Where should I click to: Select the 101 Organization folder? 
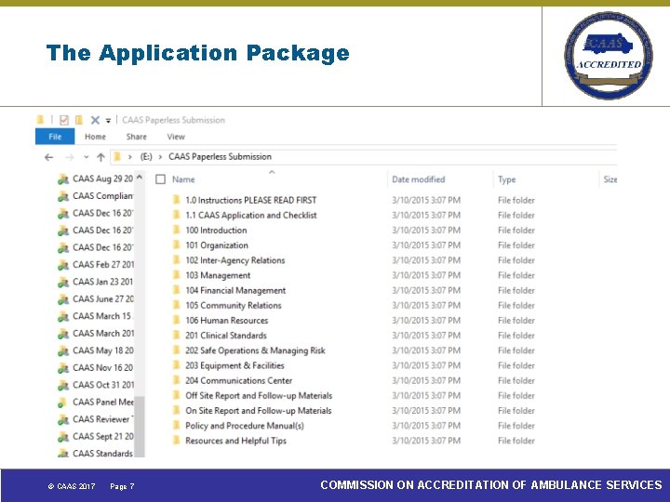coord(217,245)
